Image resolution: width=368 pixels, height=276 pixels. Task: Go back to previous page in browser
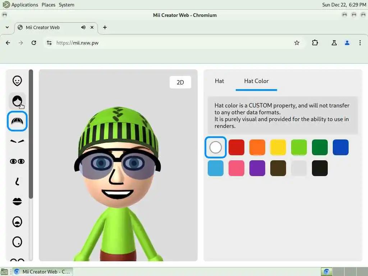point(8,43)
